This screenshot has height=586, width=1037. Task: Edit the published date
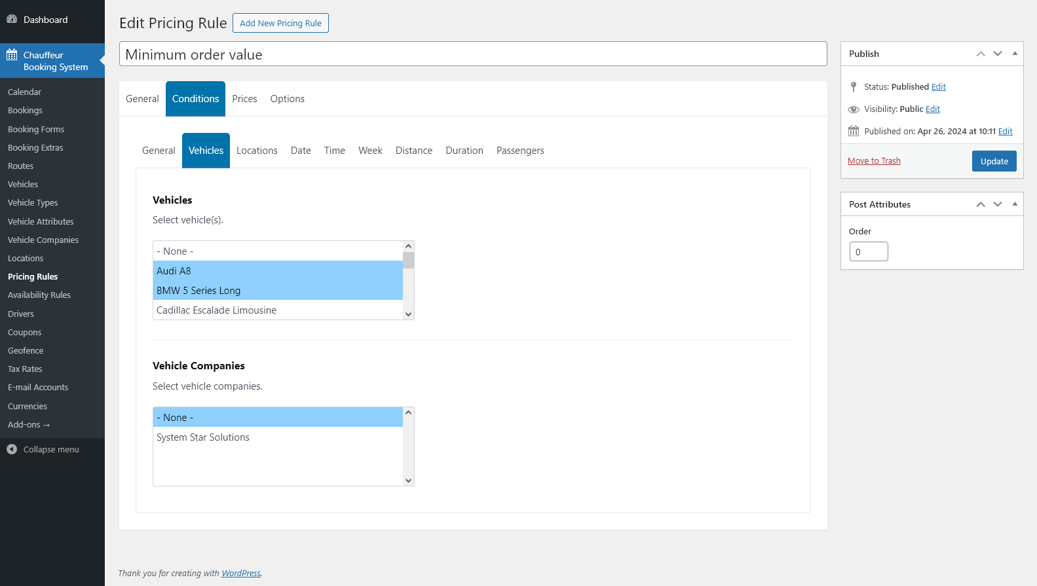click(x=1006, y=132)
